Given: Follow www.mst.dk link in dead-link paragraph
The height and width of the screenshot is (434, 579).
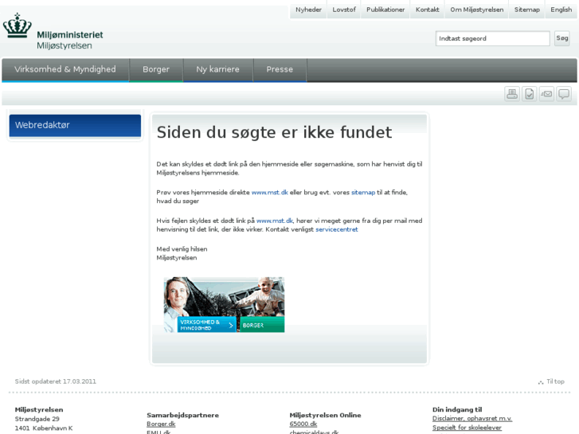Looking at the screenshot, I should point(274,221).
